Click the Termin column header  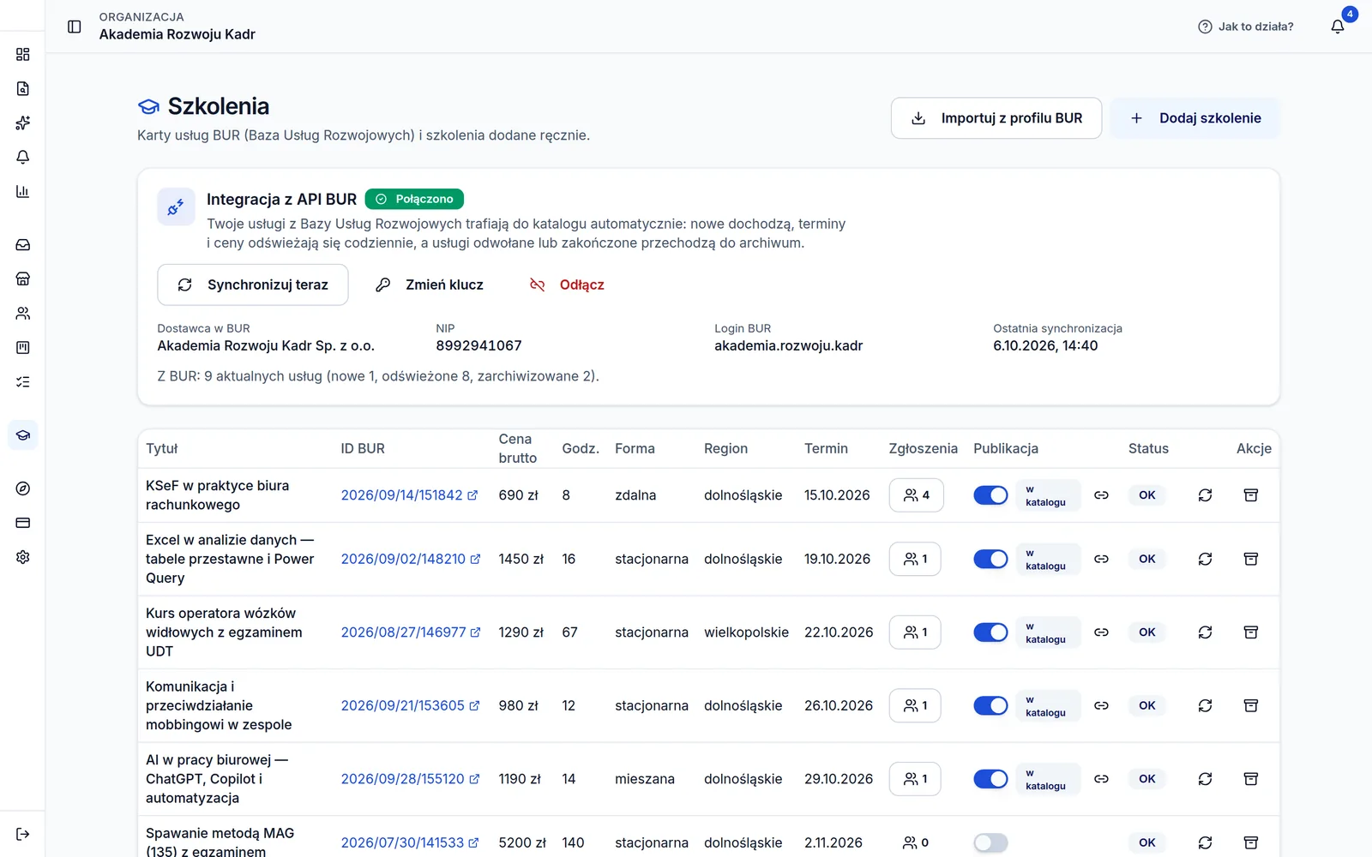coord(826,448)
